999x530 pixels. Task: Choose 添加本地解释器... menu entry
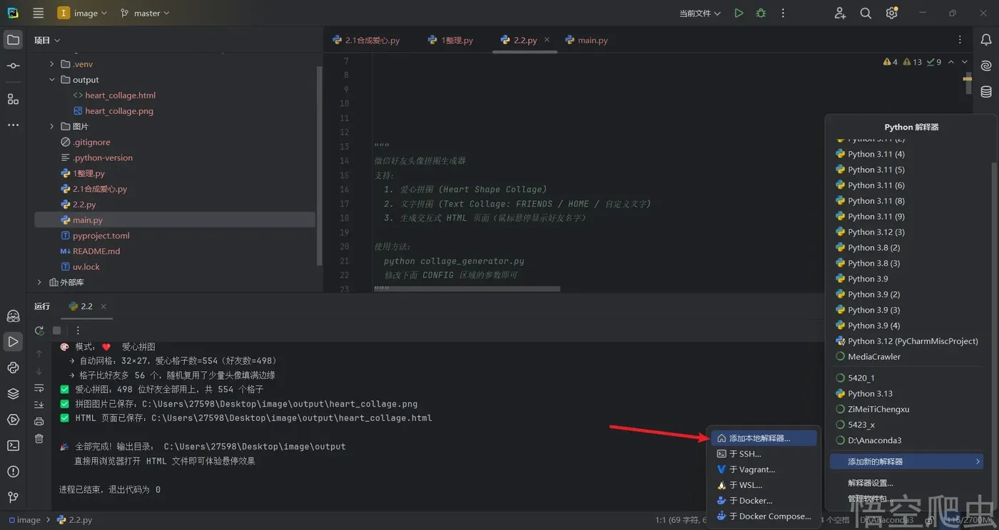(x=764, y=438)
